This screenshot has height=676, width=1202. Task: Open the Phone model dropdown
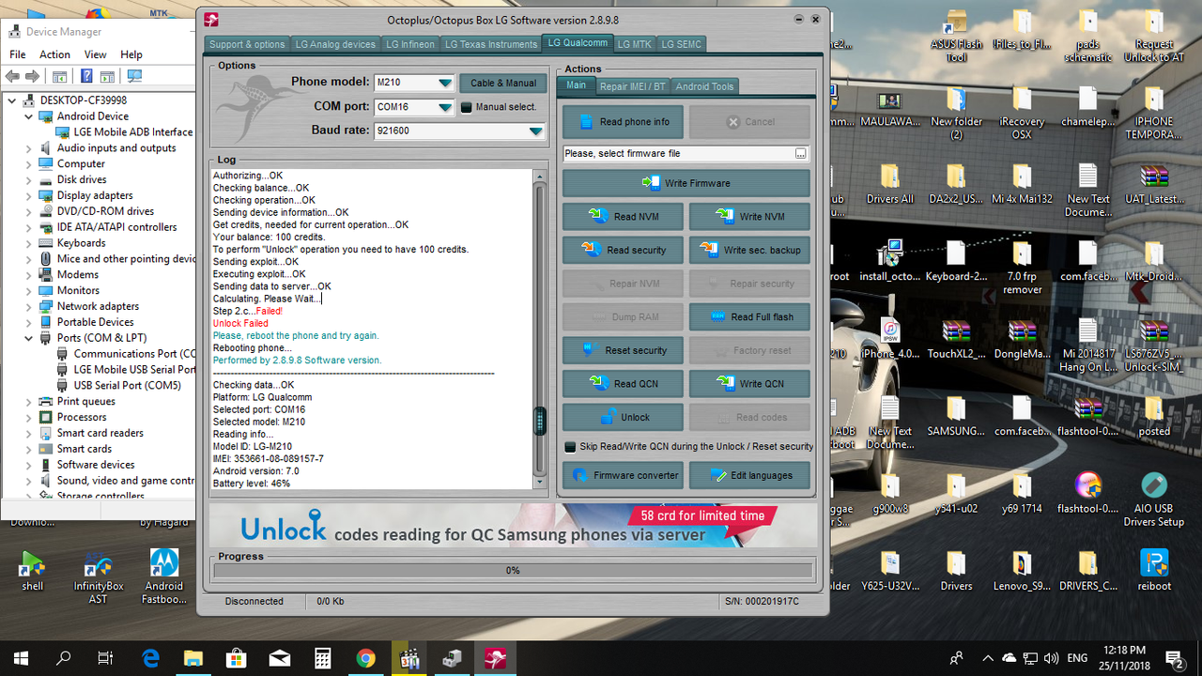tap(445, 83)
